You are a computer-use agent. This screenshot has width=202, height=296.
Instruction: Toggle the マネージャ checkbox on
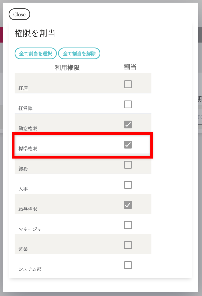tap(128, 225)
